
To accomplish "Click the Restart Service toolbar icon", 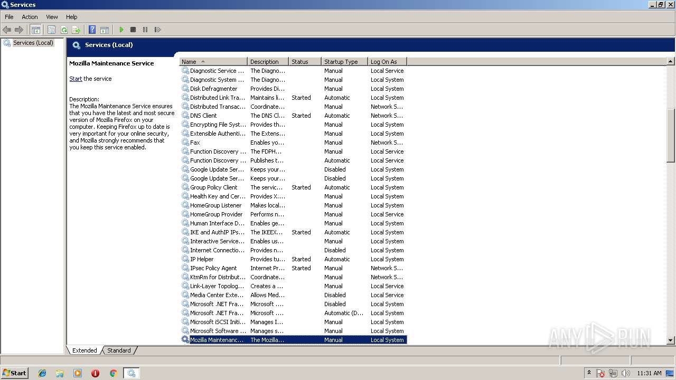I will 157,30.
